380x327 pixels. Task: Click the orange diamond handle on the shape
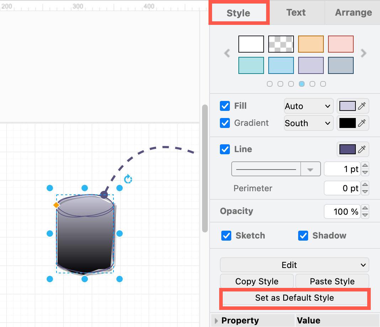tap(56, 205)
